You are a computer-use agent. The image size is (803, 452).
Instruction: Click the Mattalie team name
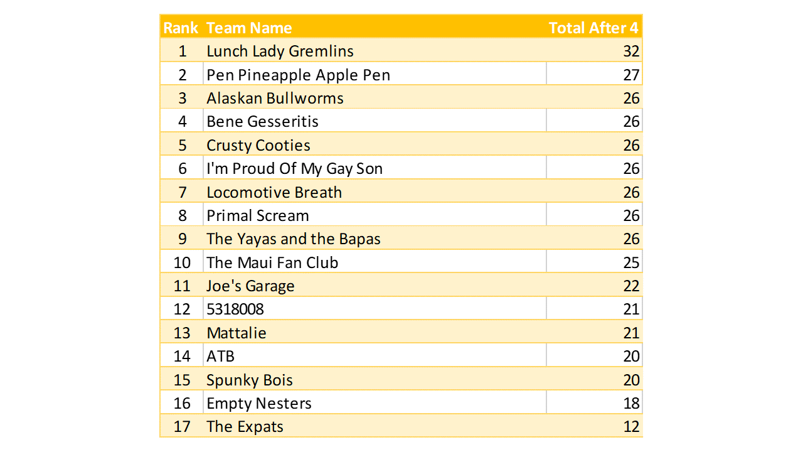[237, 333]
